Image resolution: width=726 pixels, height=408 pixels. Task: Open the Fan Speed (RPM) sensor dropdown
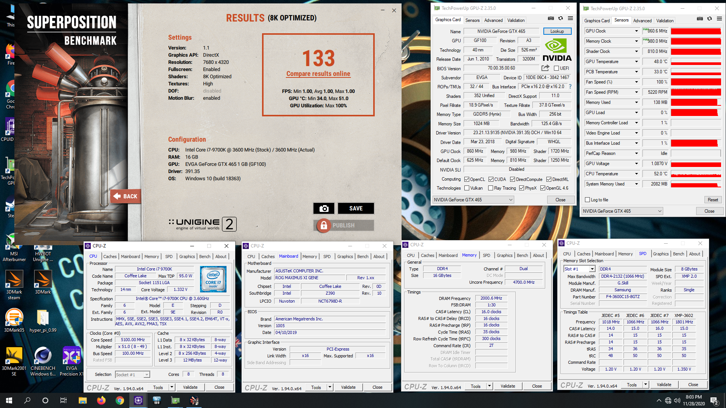[x=636, y=92]
